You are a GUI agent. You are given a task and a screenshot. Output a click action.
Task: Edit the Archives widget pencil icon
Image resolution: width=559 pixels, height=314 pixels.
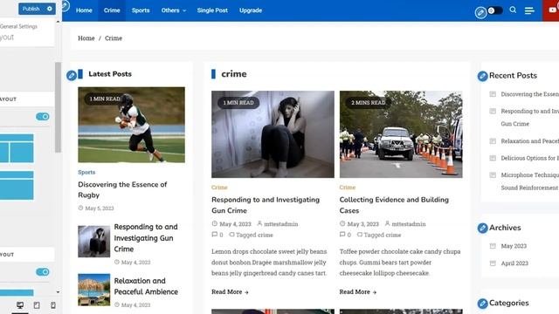(482, 228)
